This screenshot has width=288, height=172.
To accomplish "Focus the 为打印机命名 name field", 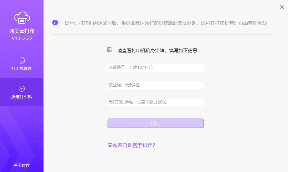I will (x=156, y=102).
